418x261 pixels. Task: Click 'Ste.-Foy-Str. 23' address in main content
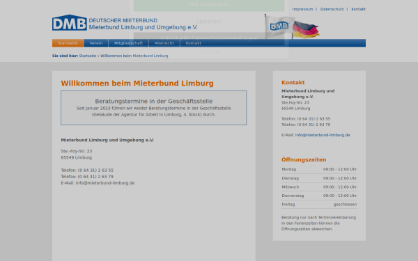pyautogui.click(x=77, y=151)
